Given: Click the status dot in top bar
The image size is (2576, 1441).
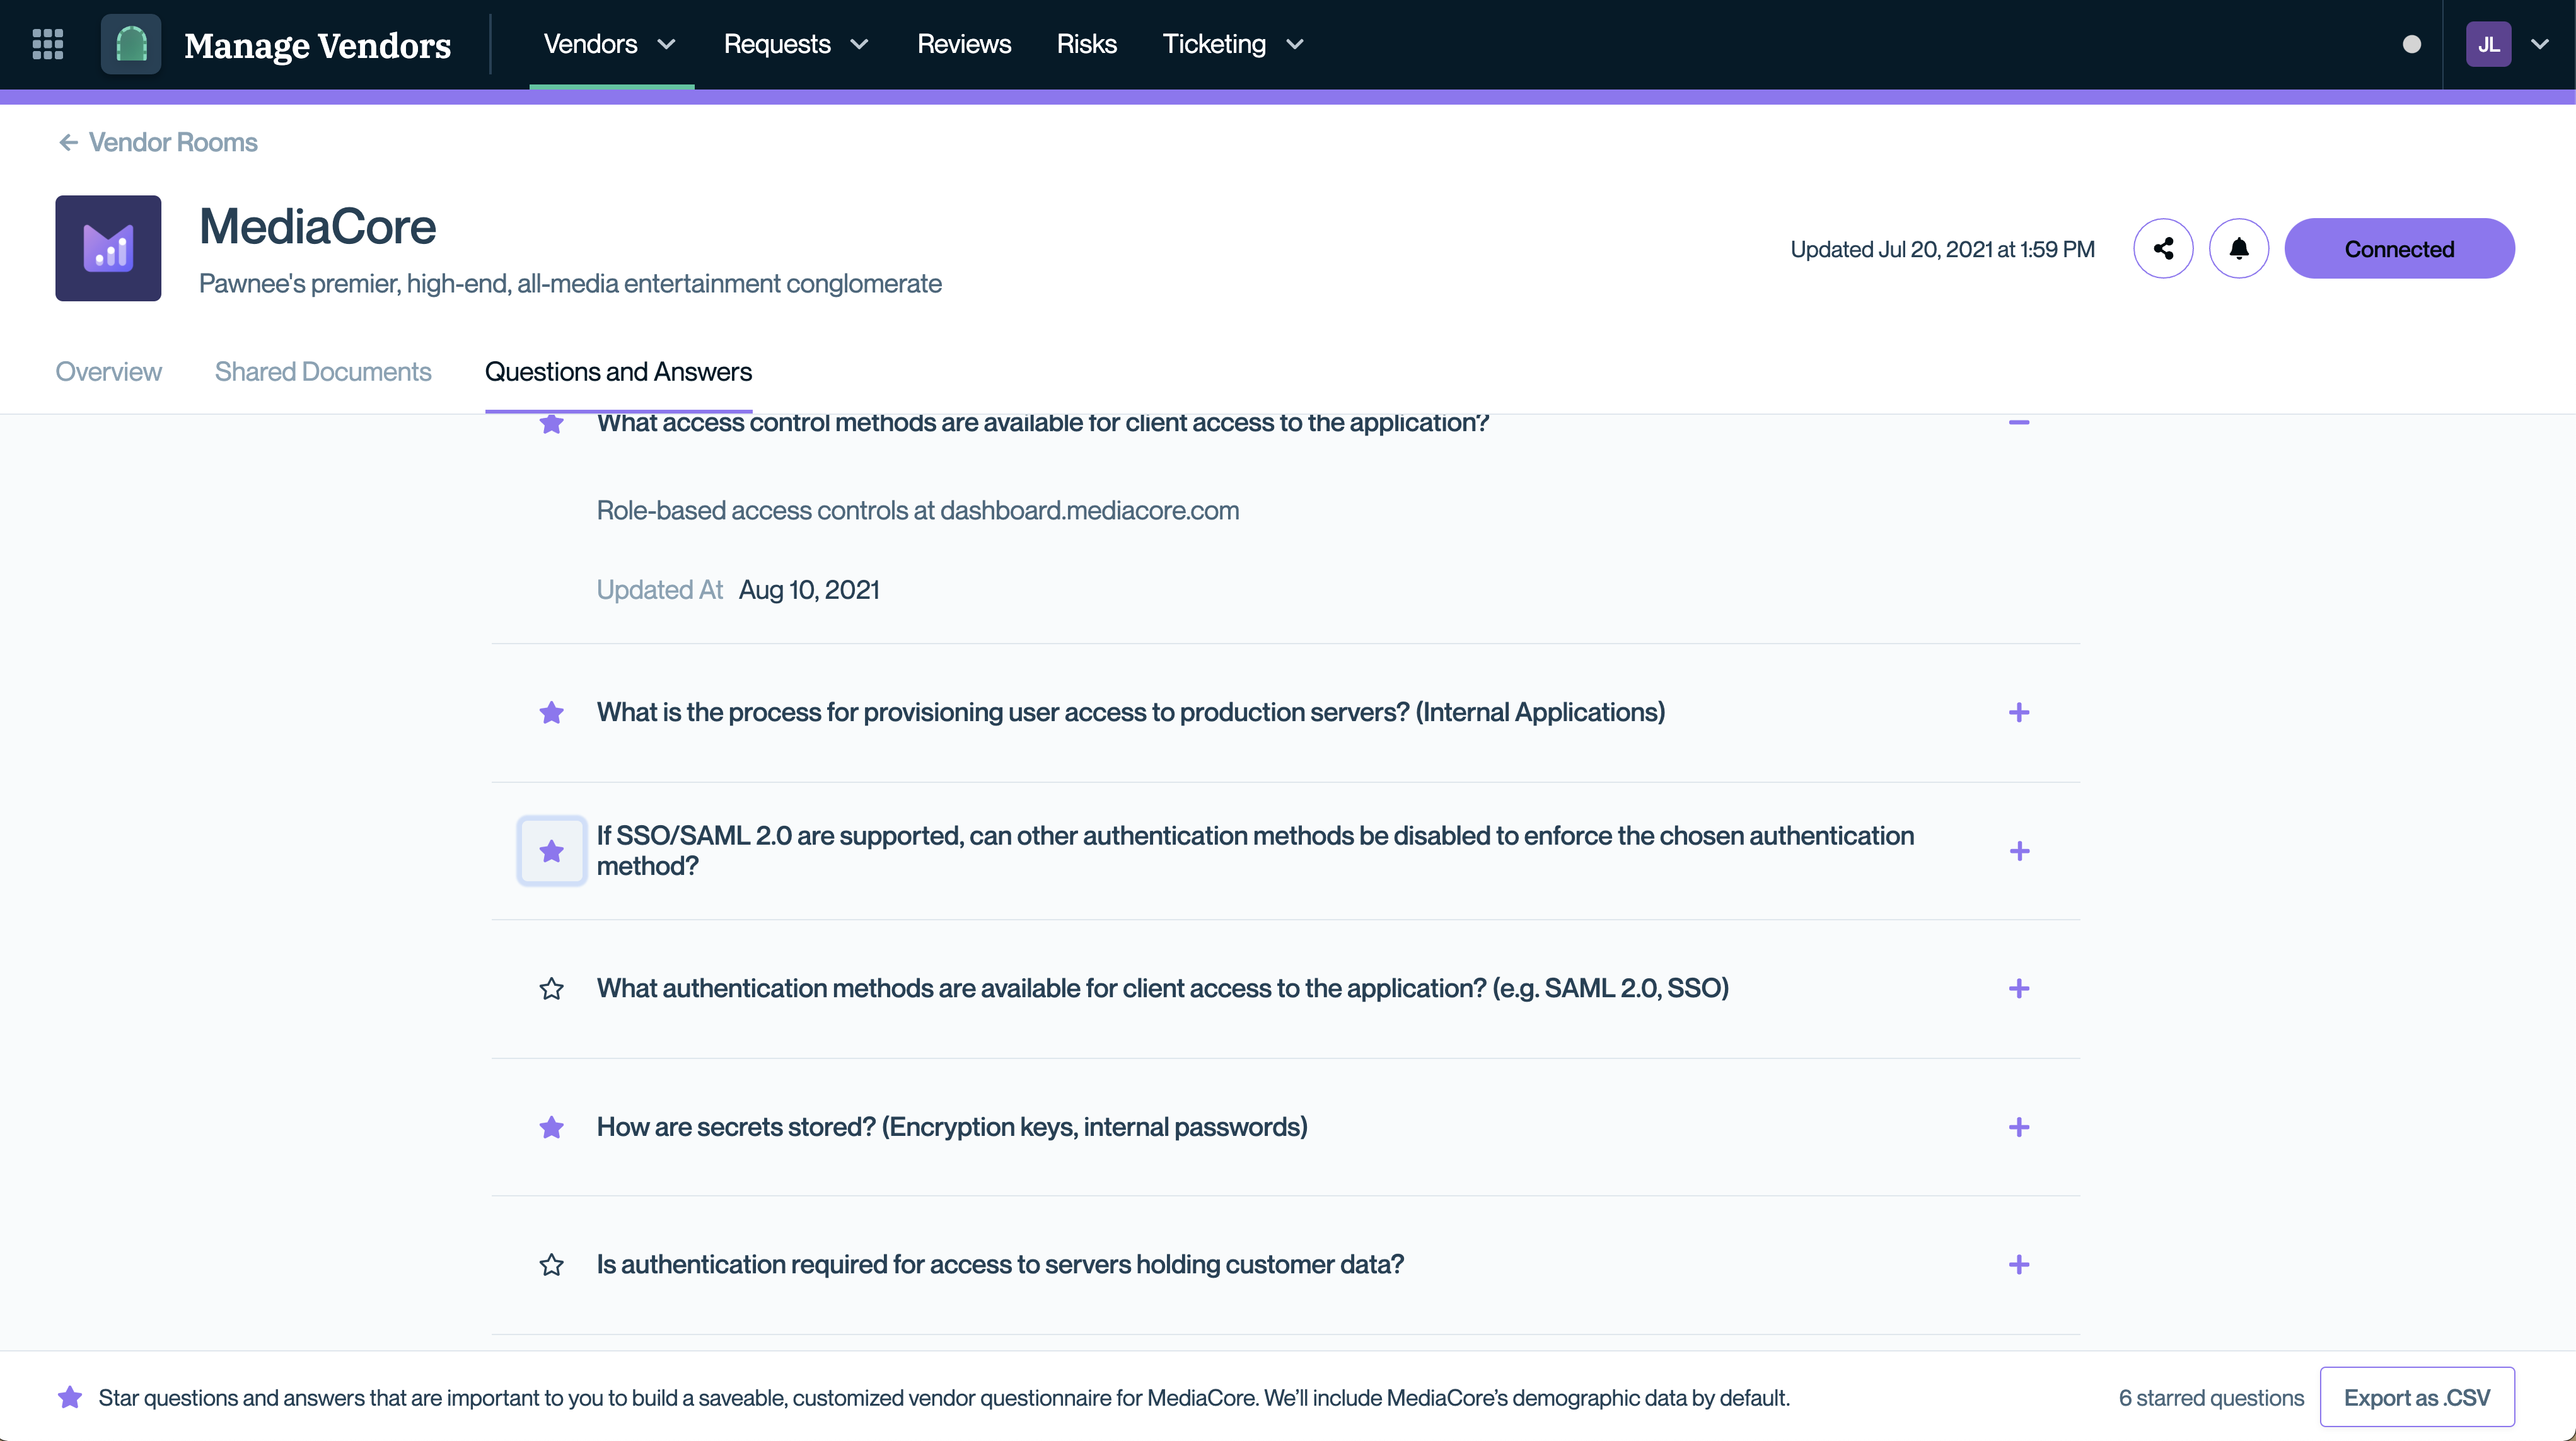Looking at the screenshot, I should (2411, 44).
